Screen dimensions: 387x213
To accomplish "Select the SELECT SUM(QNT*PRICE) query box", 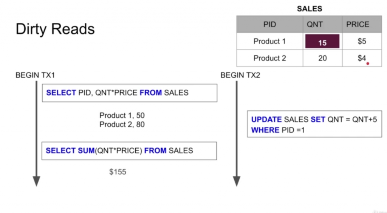I will 129,151.
